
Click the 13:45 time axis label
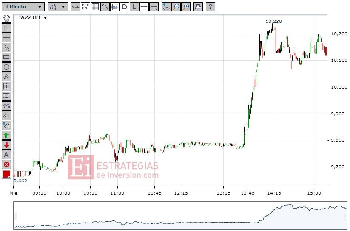tap(248, 193)
